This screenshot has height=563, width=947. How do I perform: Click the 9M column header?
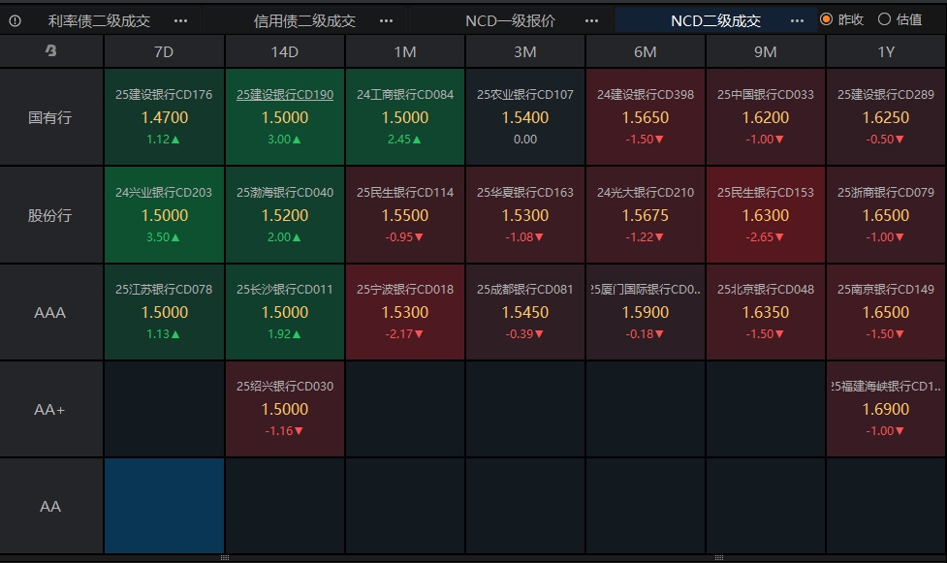tap(765, 52)
